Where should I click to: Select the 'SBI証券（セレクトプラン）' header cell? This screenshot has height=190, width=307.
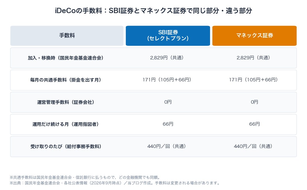pos(168,36)
